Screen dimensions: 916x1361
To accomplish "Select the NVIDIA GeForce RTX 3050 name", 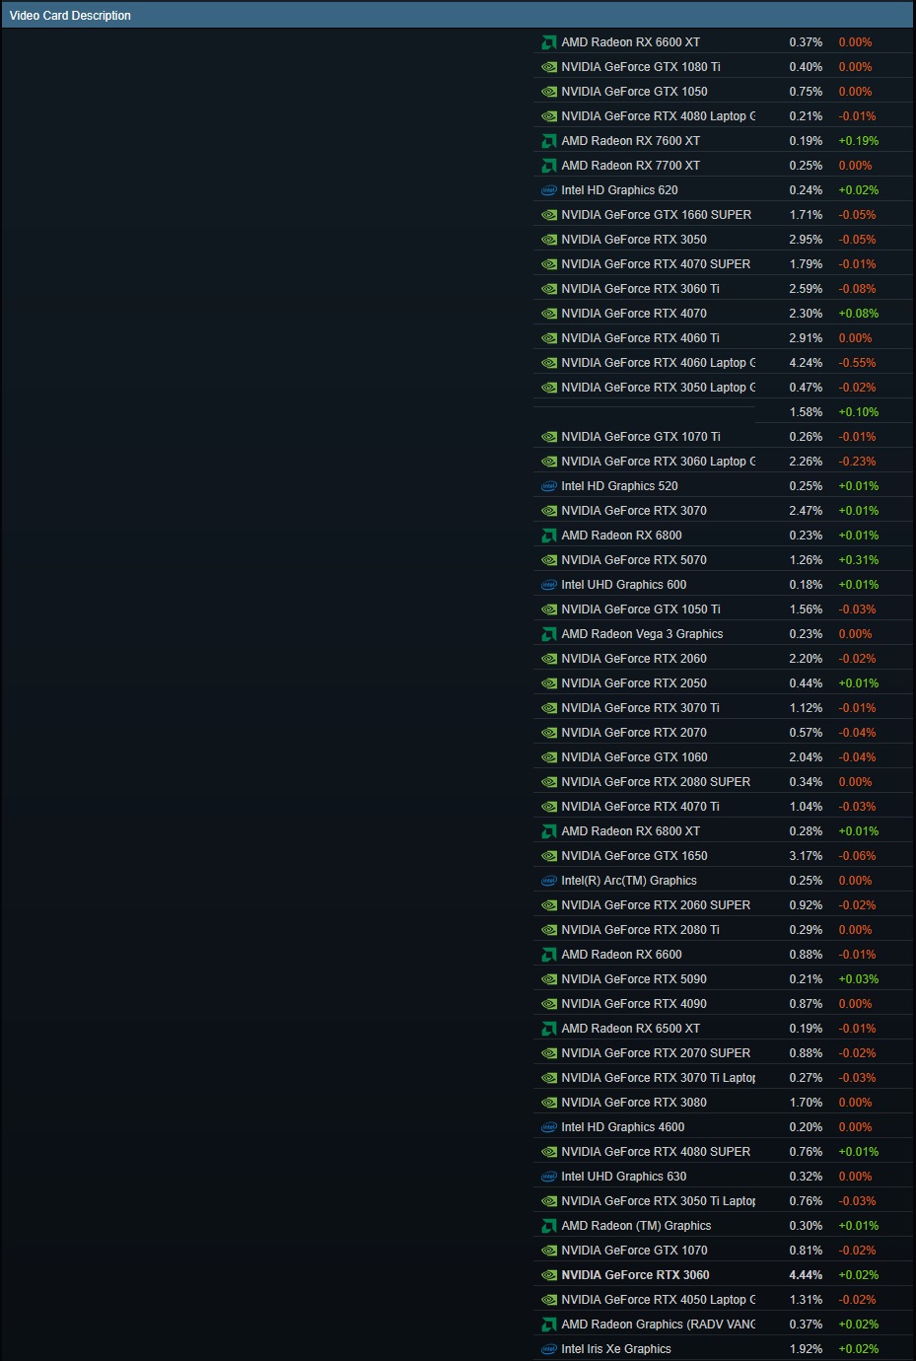I will [634, 240].
